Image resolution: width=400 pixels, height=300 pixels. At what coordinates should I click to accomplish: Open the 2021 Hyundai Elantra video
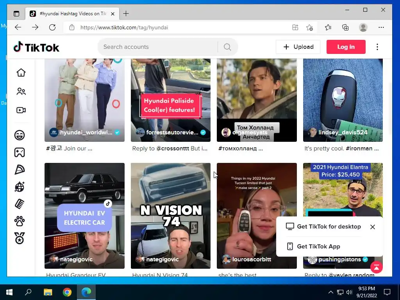(x=343, y=190)
